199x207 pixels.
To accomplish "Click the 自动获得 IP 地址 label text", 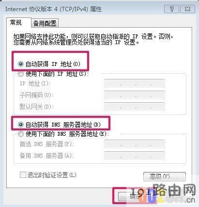I will click(x=53, y=64).
